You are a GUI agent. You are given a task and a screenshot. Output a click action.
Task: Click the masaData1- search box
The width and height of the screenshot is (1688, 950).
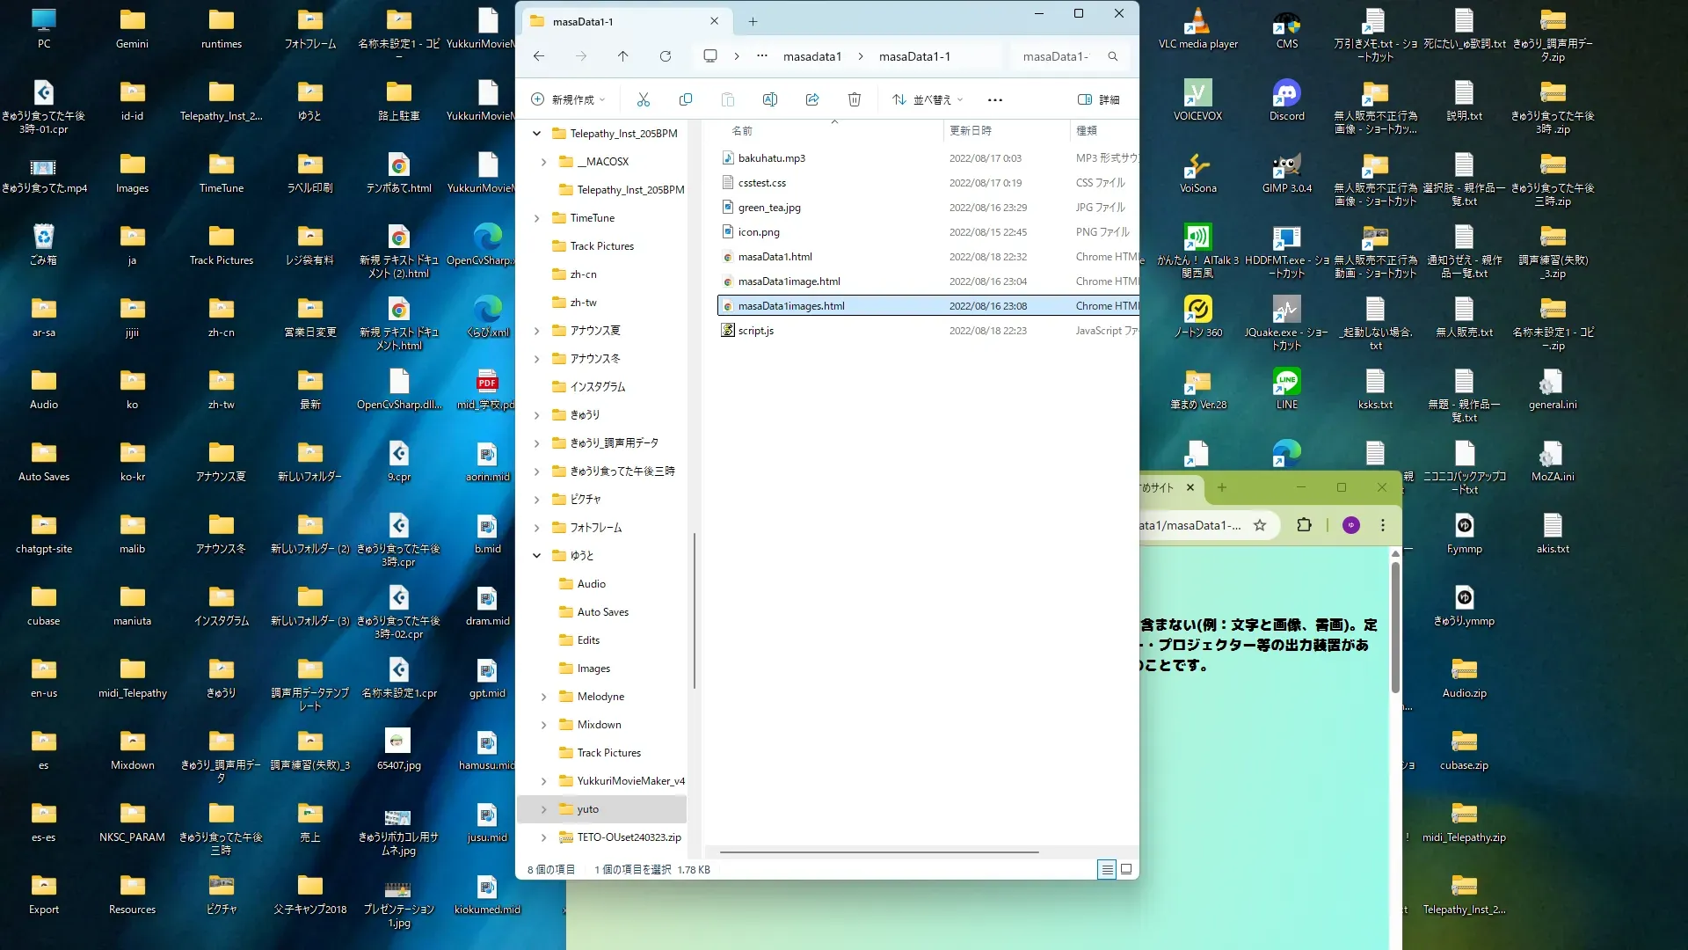[x=1057, y=56]
